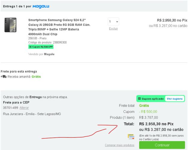Image resolution: width=190 pixels, height=150 pixels.
Task: Click Excluir to remove the product
Action: pos(114,28)
